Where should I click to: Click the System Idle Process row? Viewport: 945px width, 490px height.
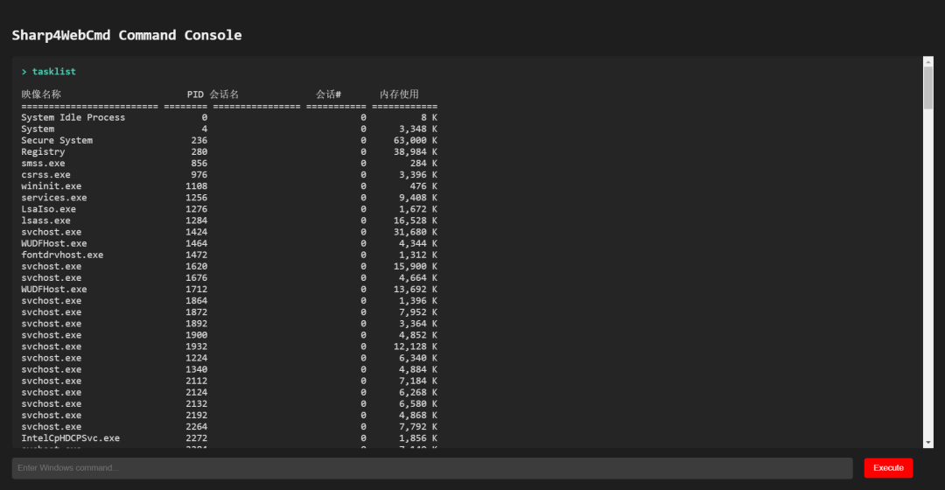[229, 117]
